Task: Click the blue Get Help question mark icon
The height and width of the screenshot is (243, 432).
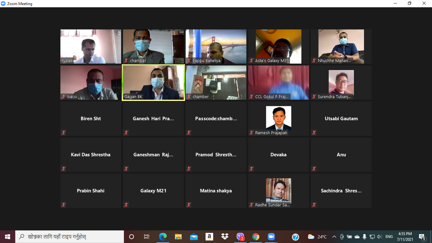Action: pyautogui.click(x=295, y=237)
